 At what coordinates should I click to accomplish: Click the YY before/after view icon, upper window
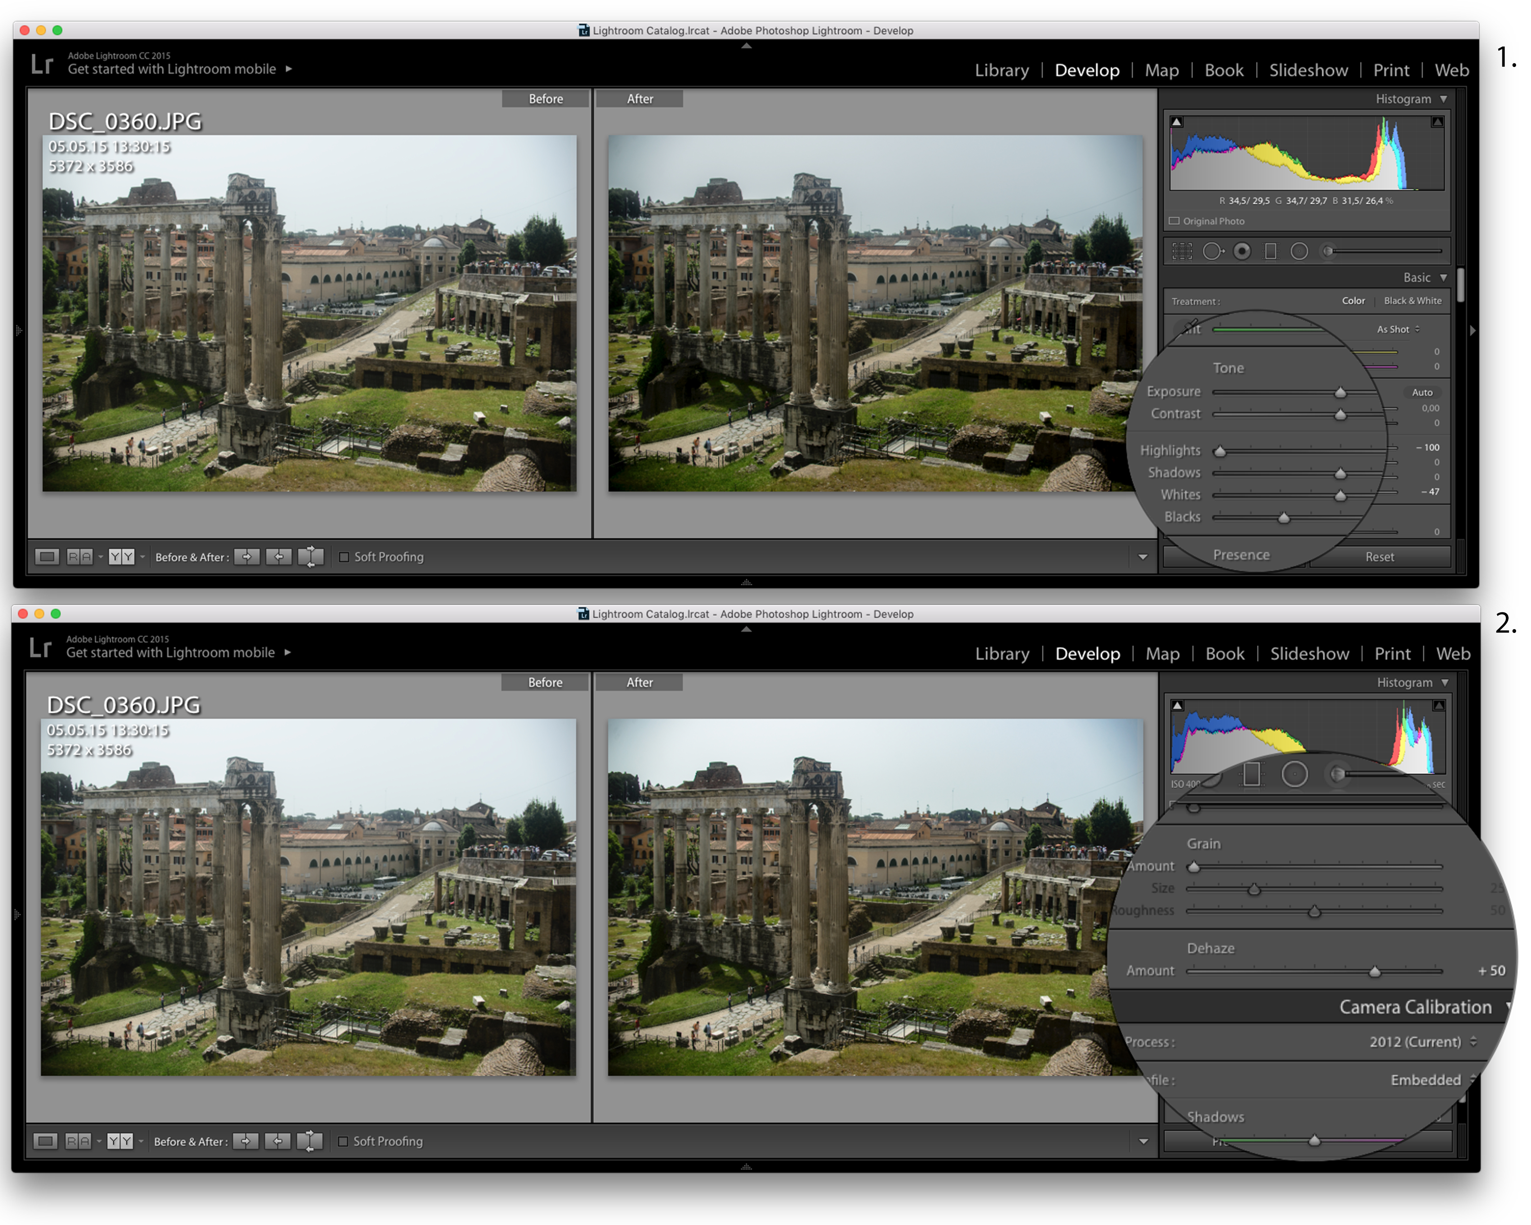tap(121, 557)
